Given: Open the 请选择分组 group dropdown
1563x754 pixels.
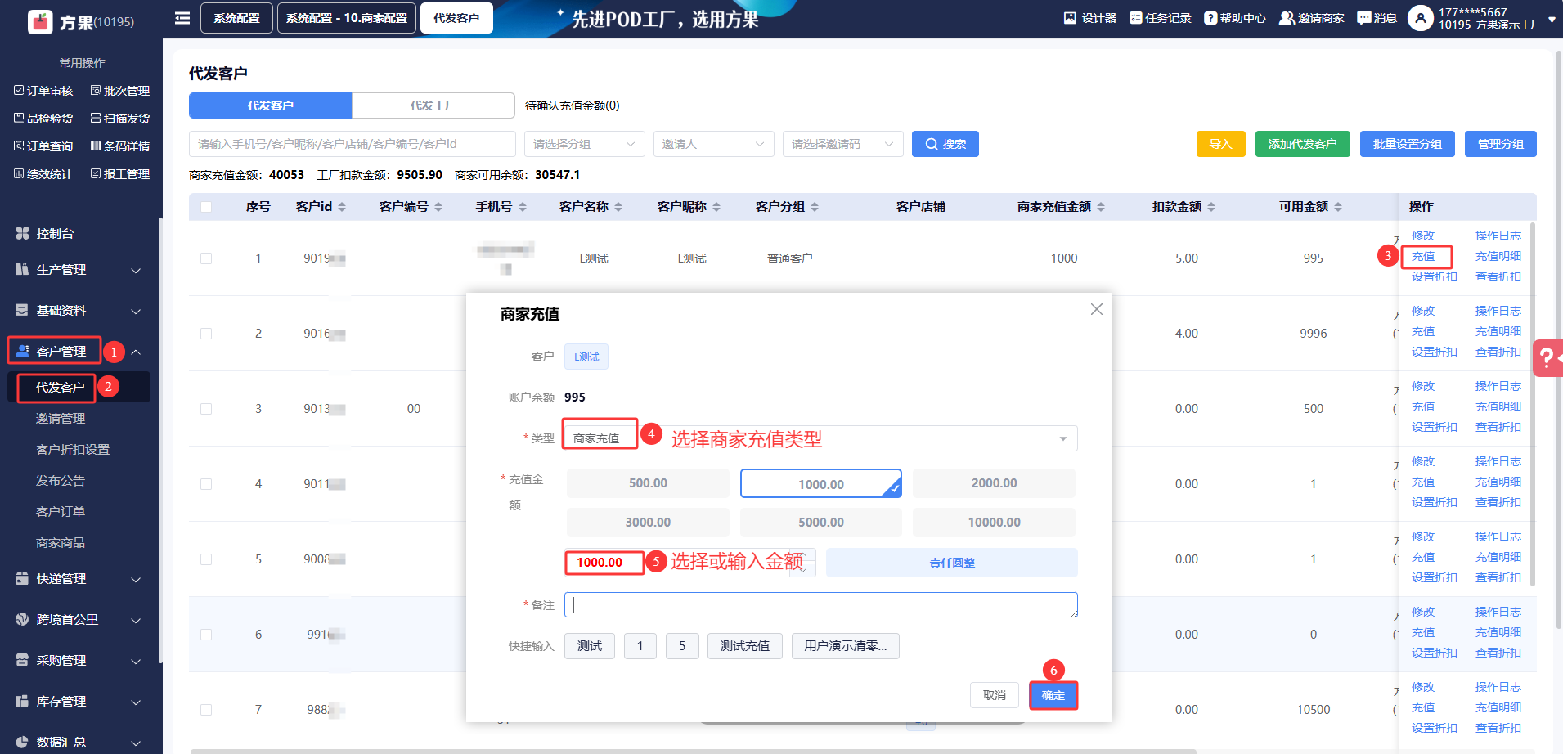Looking at the screenshot, I should click(585, 144).
